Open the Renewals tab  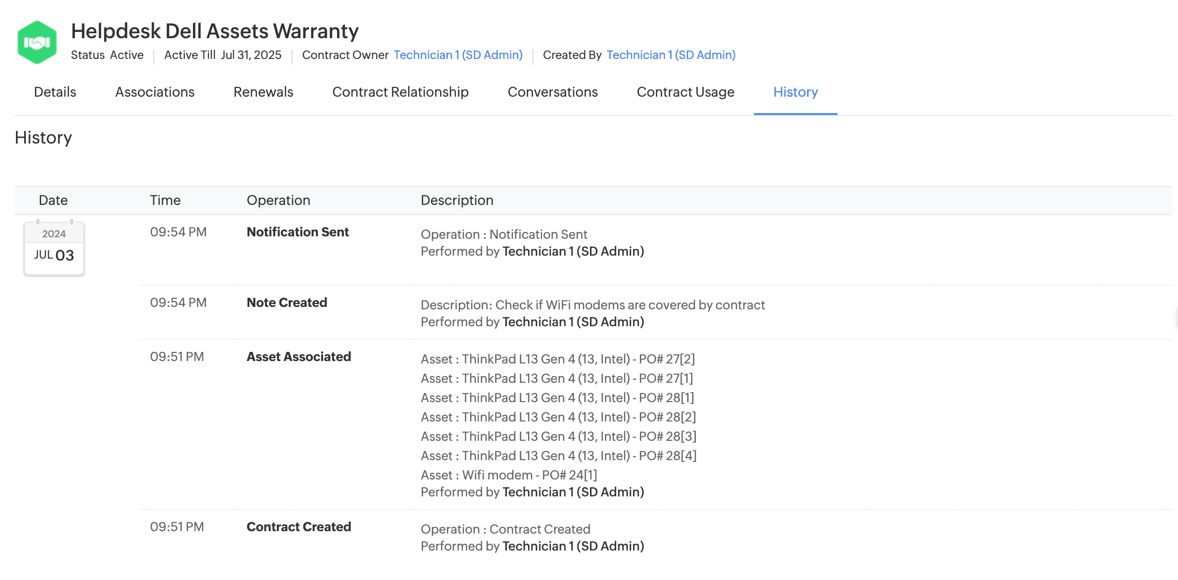263,92
